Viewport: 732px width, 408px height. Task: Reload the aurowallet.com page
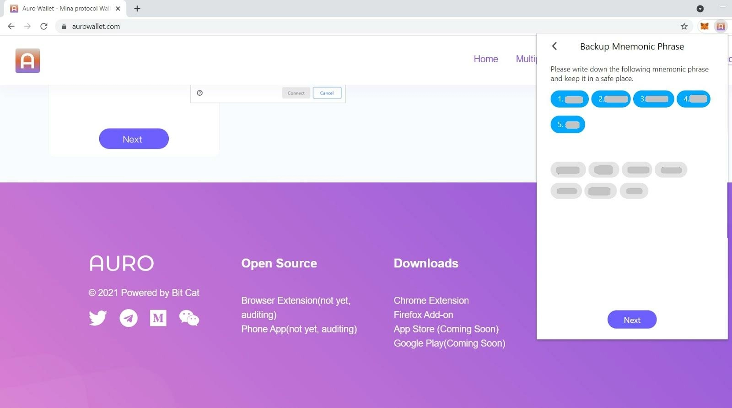pyautogui.click(x=44, y=26)
